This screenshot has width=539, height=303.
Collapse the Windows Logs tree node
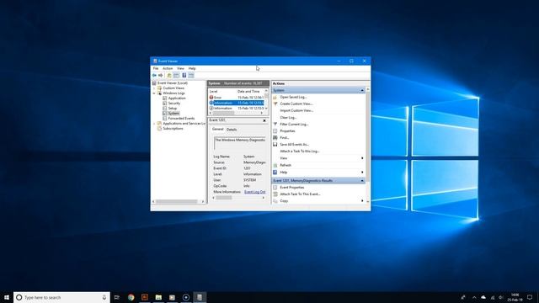point(154,93)
